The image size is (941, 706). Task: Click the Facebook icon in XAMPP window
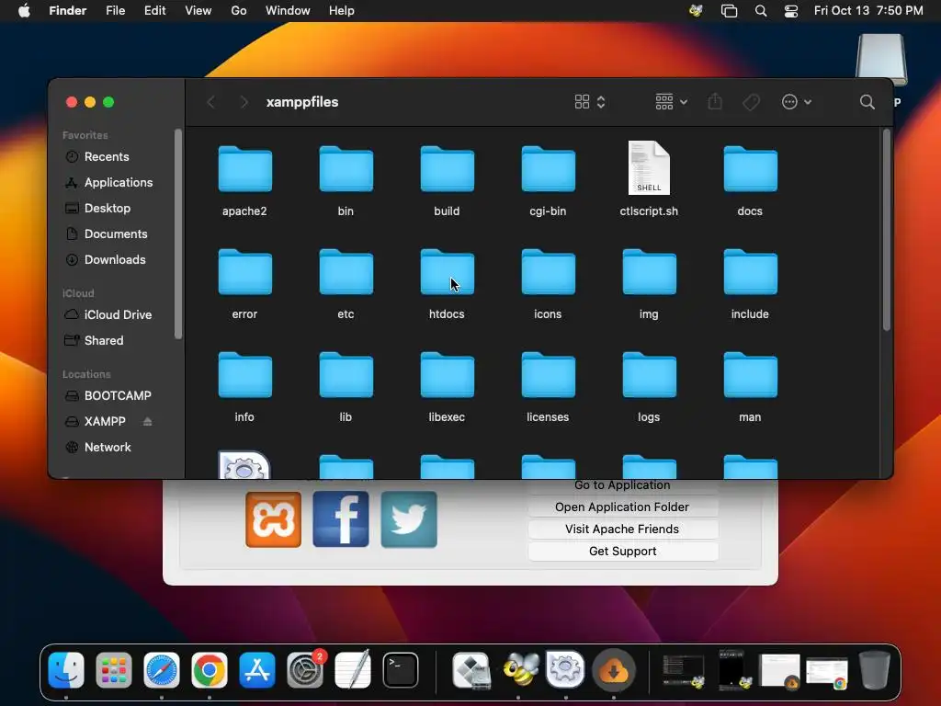341,519
